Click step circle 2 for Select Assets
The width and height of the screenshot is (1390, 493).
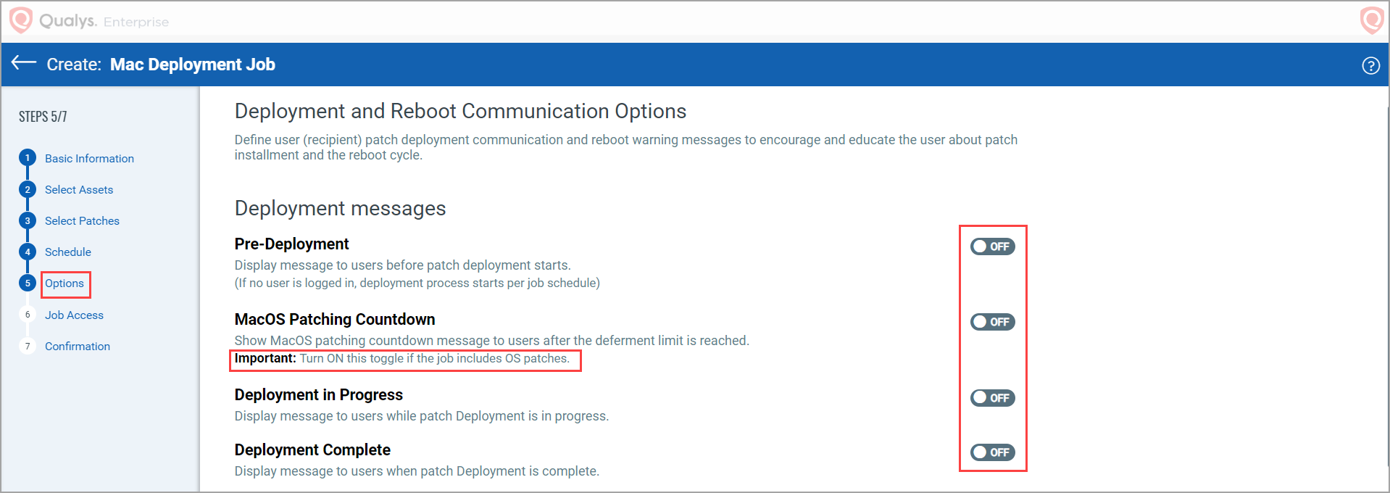[x=27, y=189]
